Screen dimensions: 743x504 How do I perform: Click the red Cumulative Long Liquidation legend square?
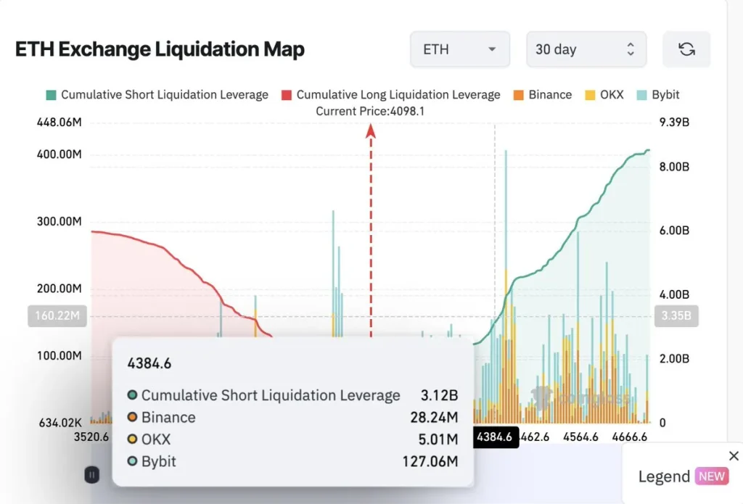[285, 94]
